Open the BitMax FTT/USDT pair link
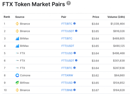The height and width of the screenshot is (94, 130). tap(68, 46)
